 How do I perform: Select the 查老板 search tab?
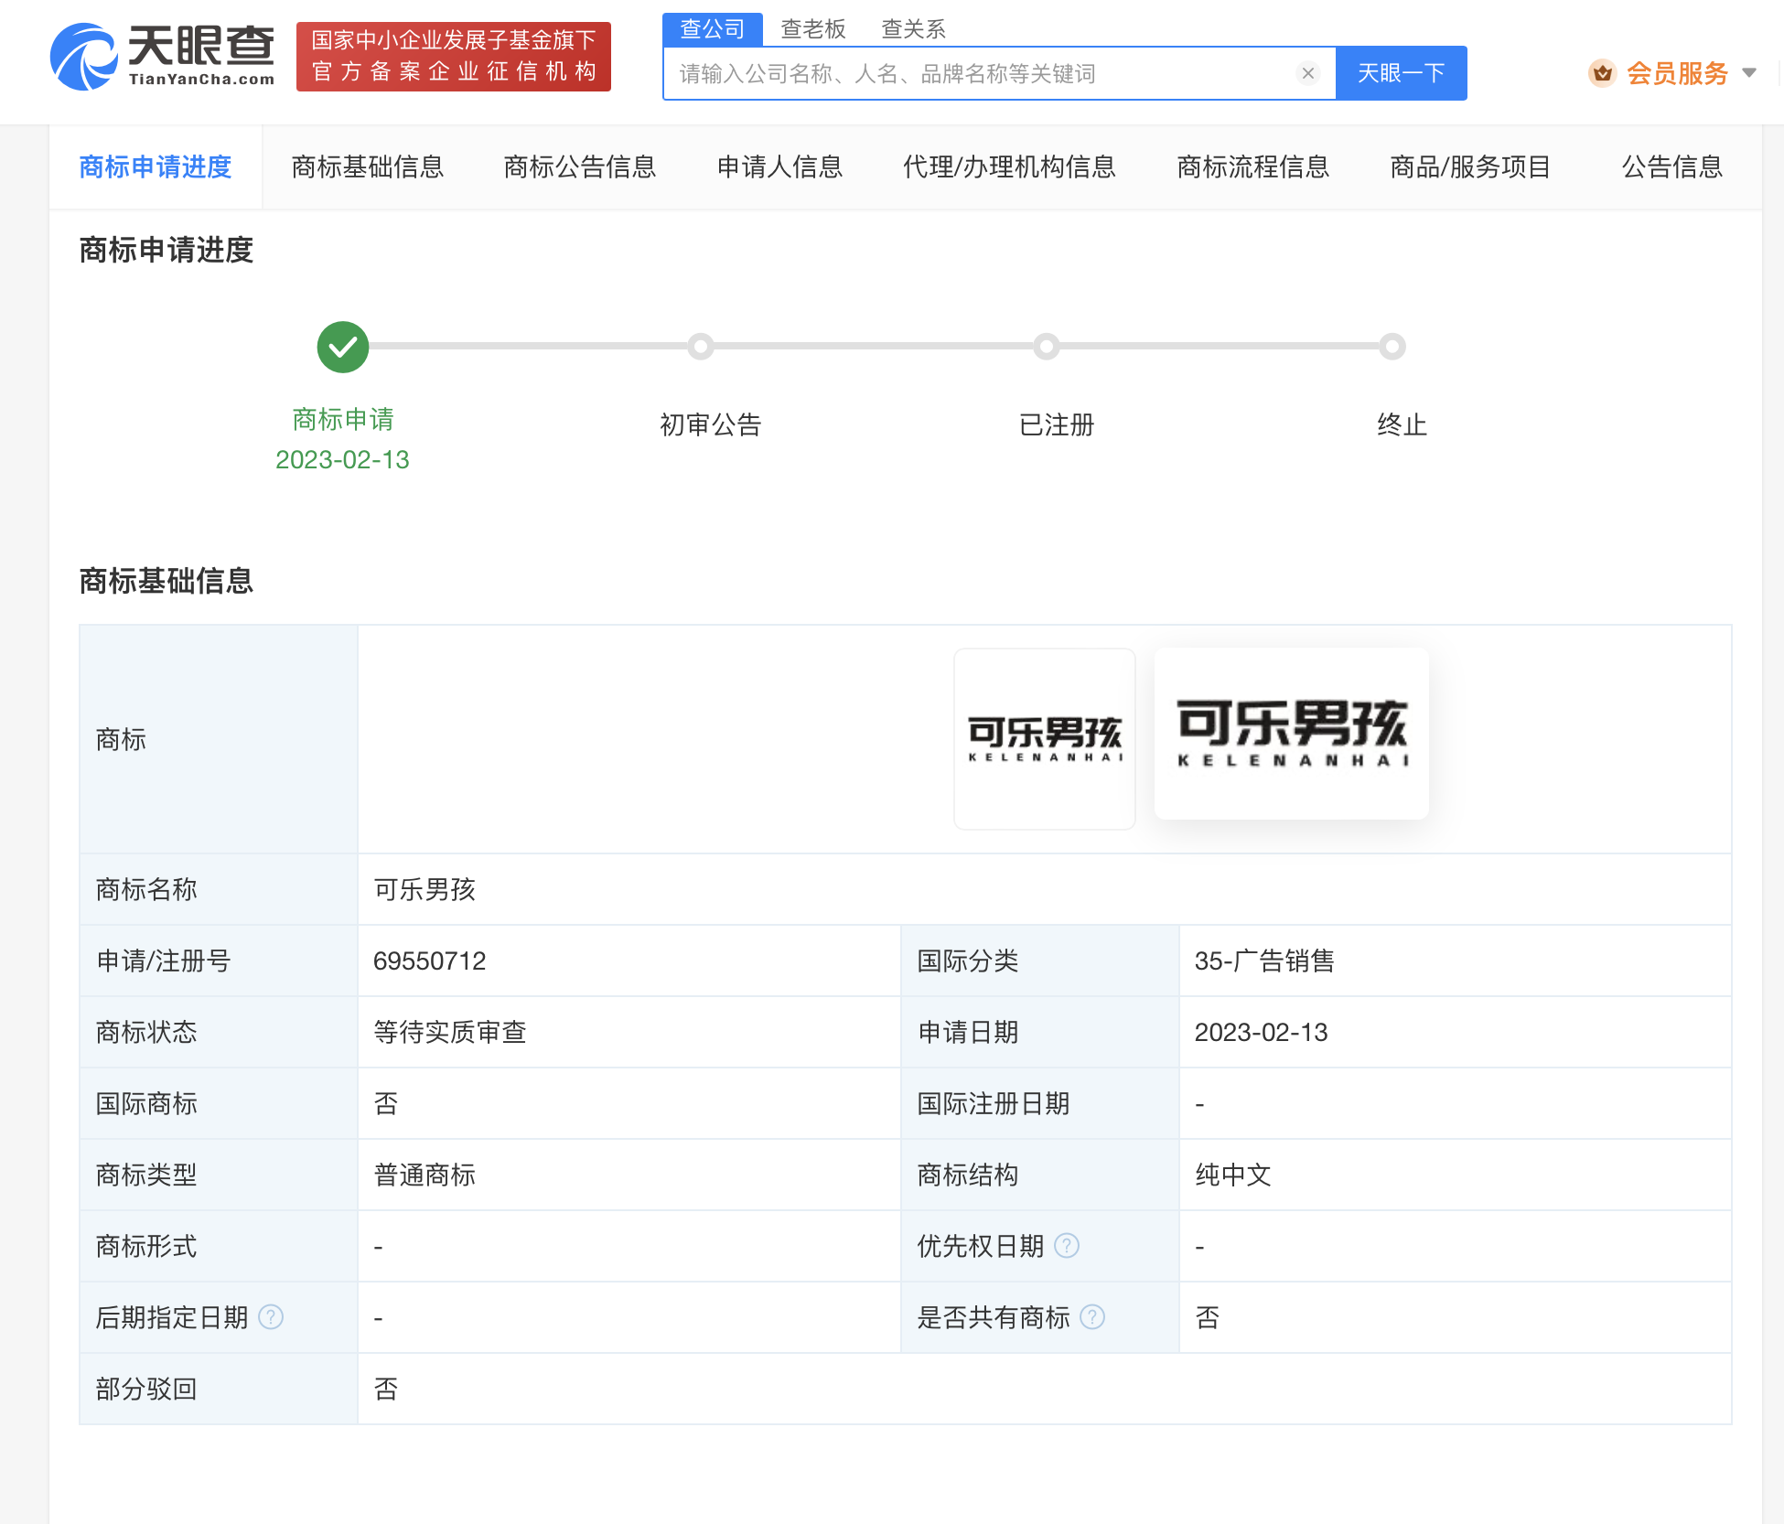[x=812, y=29]
